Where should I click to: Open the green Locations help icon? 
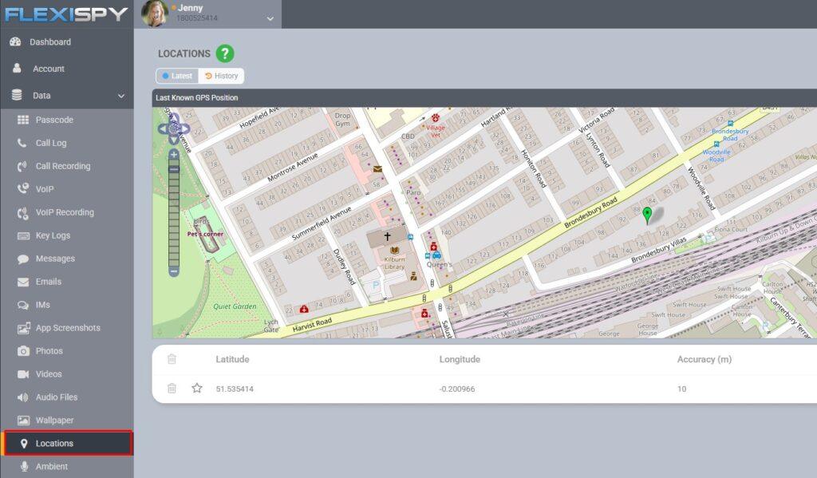coord(225,53)
